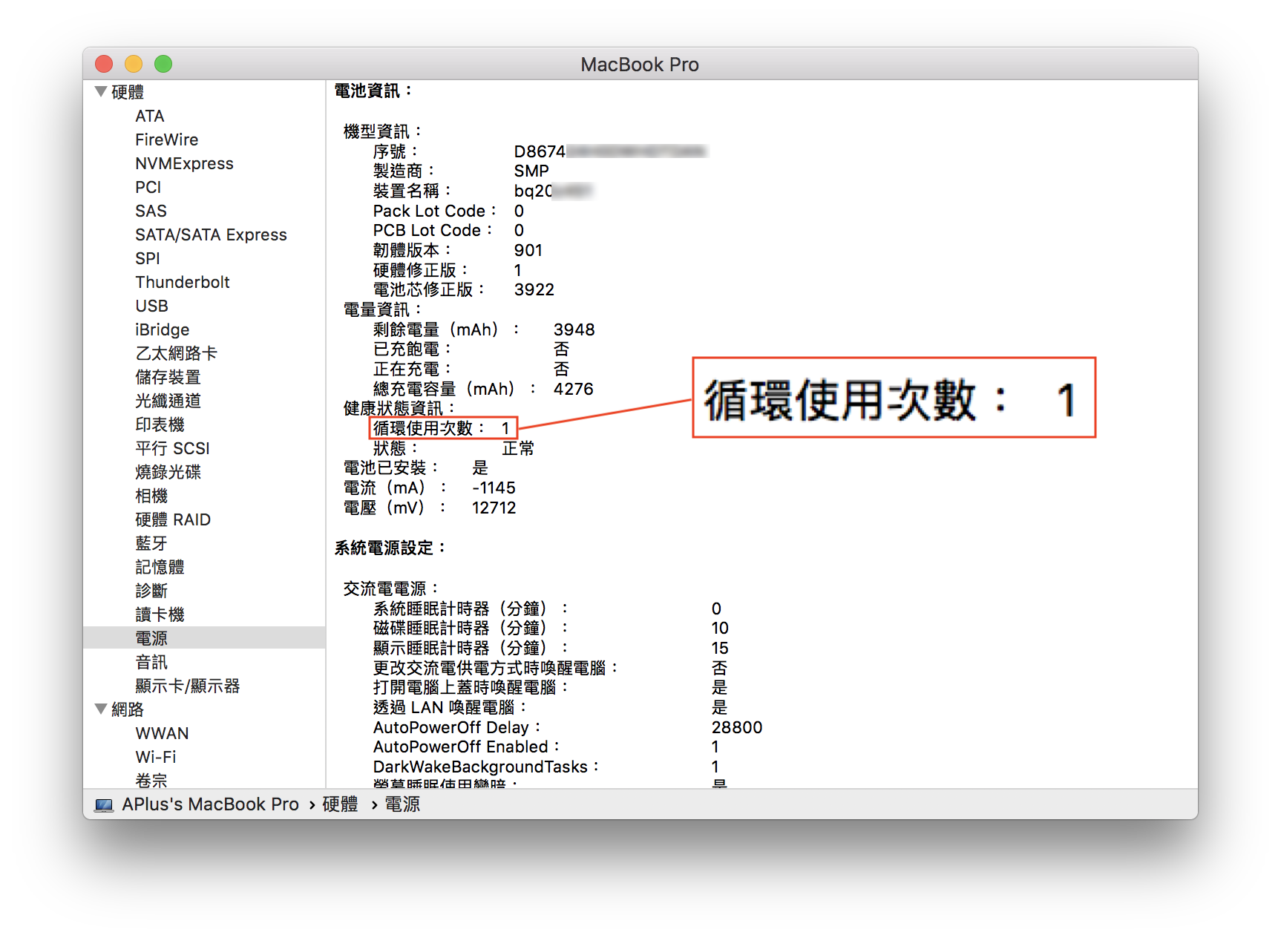Click the 電池芯修正版 value 3922

[534, 289]
